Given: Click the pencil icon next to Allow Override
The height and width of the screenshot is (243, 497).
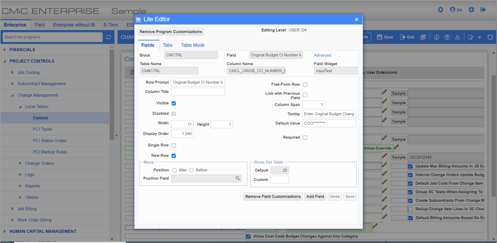Looking at the screenshot, I should pyautogui.click(x=396, y=147).
